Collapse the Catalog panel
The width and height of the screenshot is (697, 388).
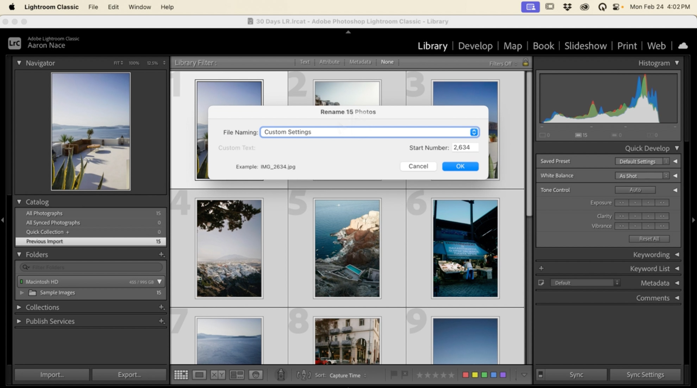19,202
